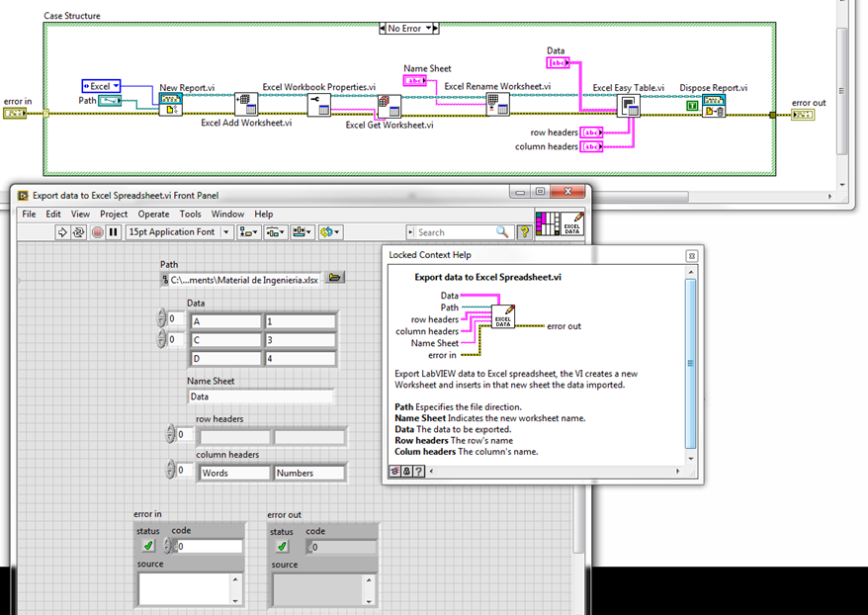Click the Run Continuously toolbar icon
This screenshot has width=868, height=615.
click(x=79, y=232)
